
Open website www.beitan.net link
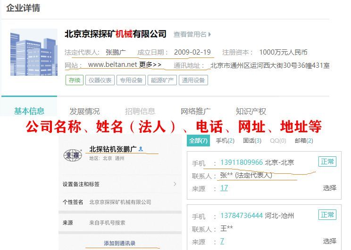(112, 65)
